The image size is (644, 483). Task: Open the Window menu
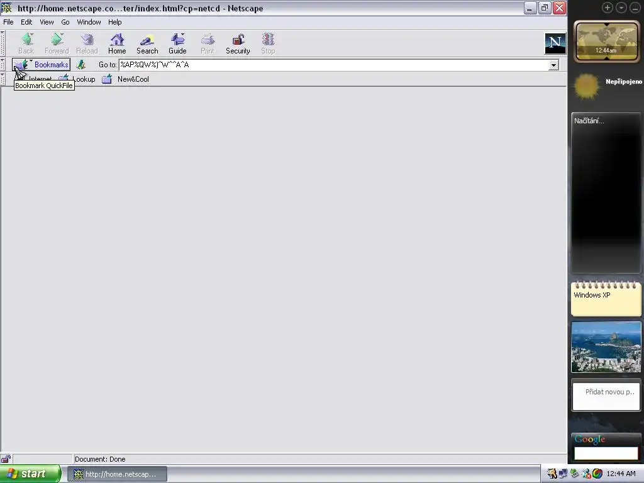click(x=89, y=22)
